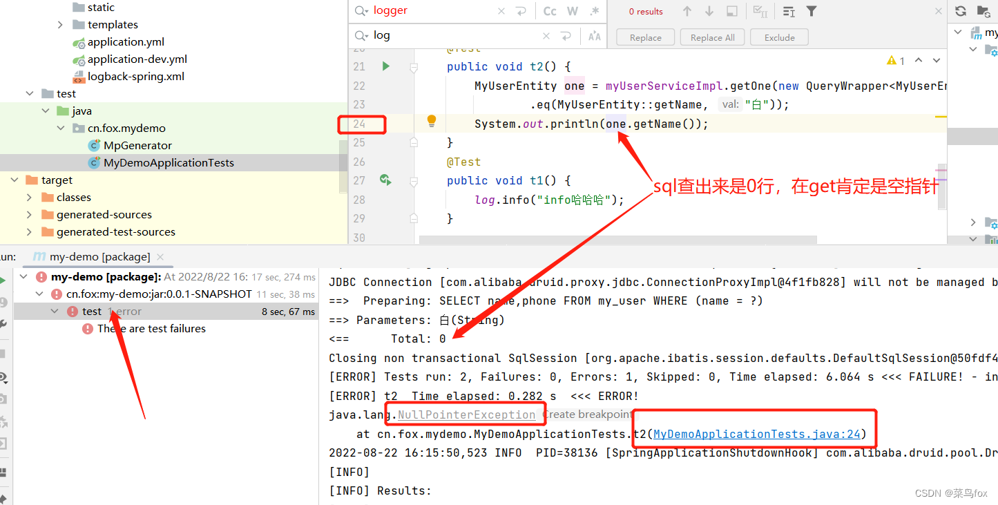
Task: Select all search occurrences
Action: click(760, 11)
